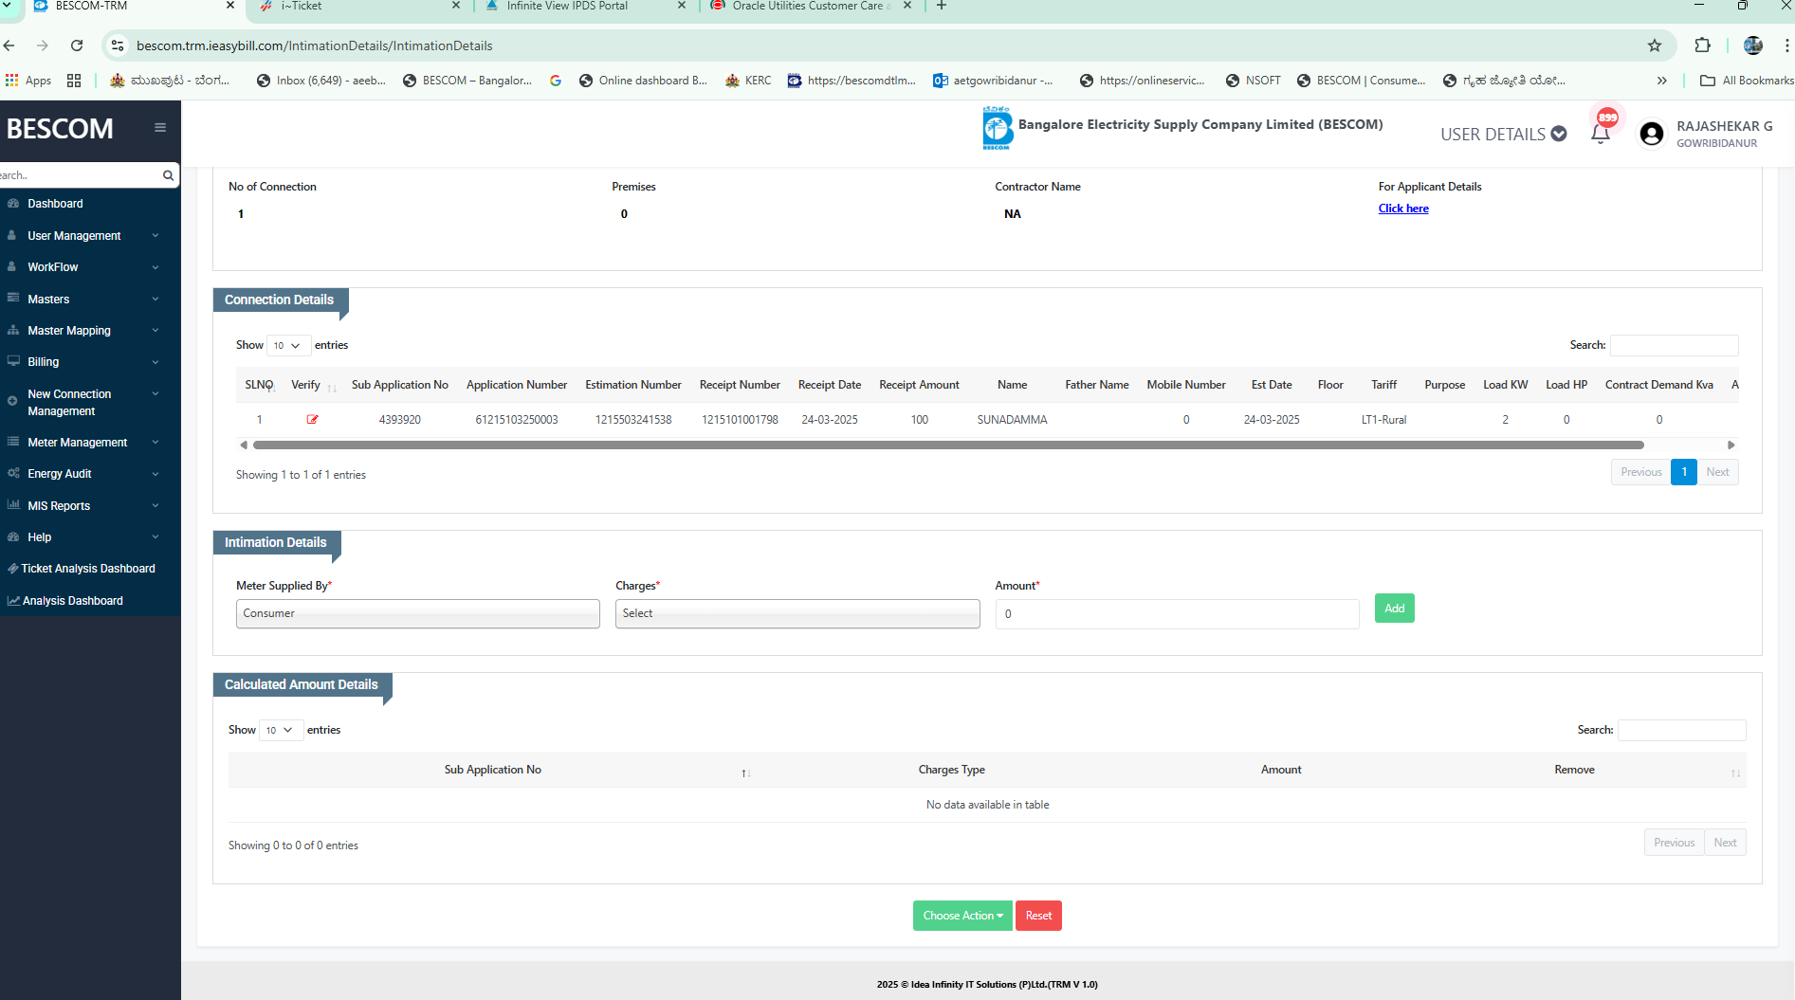Click the Billing icon in sidebar

pyautogui.click(x=13, y=361)
